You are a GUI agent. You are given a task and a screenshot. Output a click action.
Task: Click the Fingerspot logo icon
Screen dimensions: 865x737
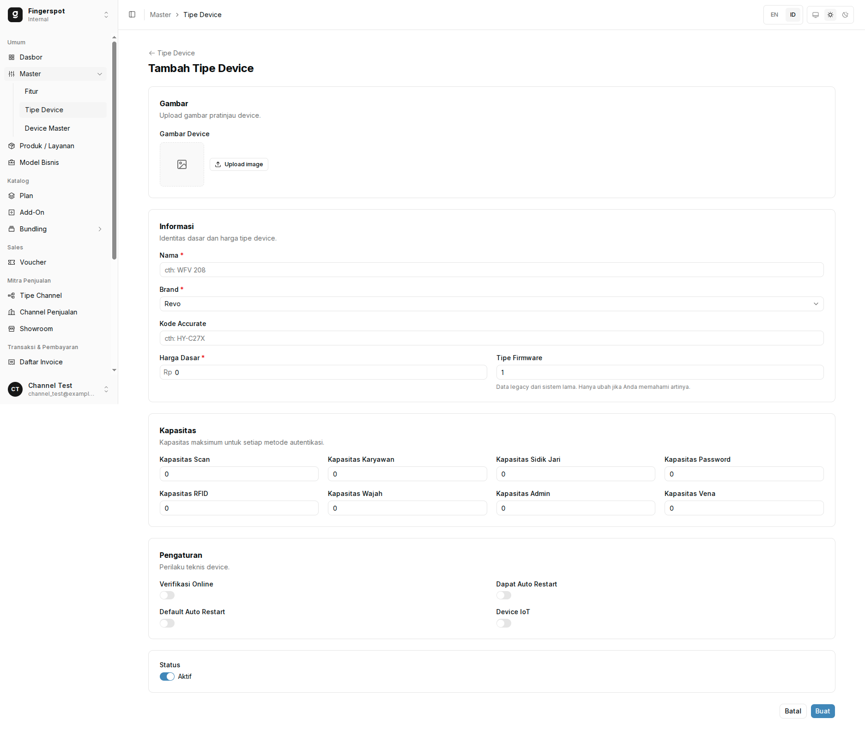tap(15, 15)
